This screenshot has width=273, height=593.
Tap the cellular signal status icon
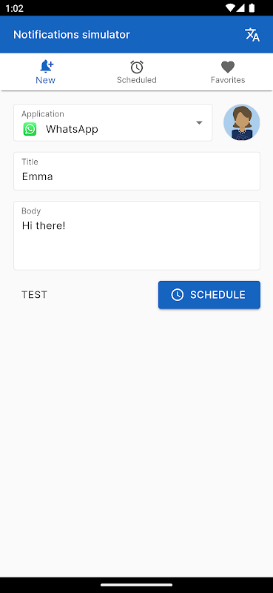(241, 7)
